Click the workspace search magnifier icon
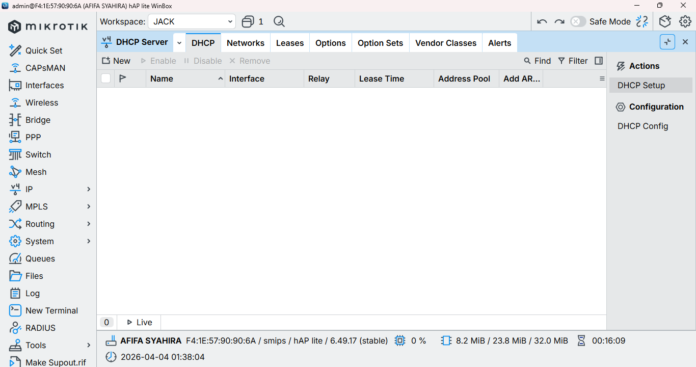Screen dimensions: 696x367 pyautogui.click(x=279, y=21)
